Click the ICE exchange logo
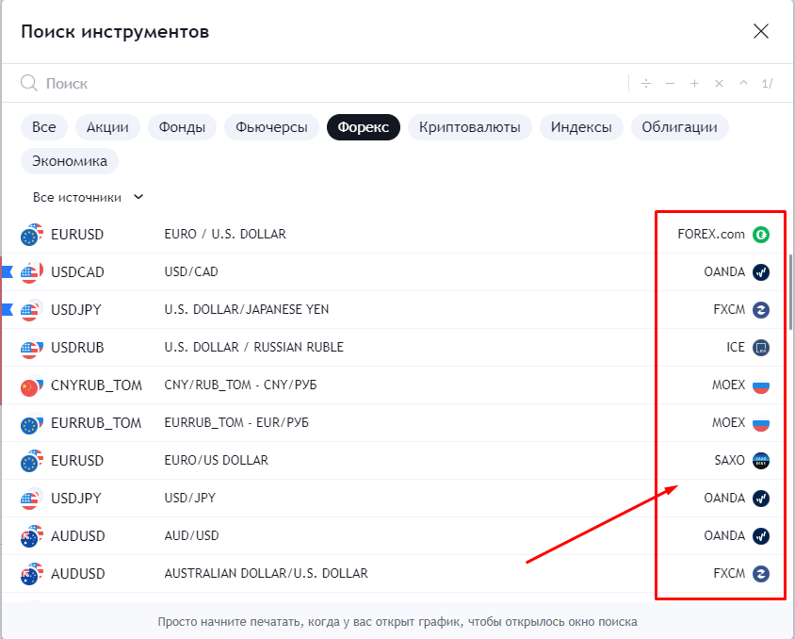The image size is (795, 639). click(x=760, y=348)
